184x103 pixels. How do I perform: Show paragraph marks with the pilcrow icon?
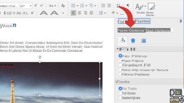(128, 5)
